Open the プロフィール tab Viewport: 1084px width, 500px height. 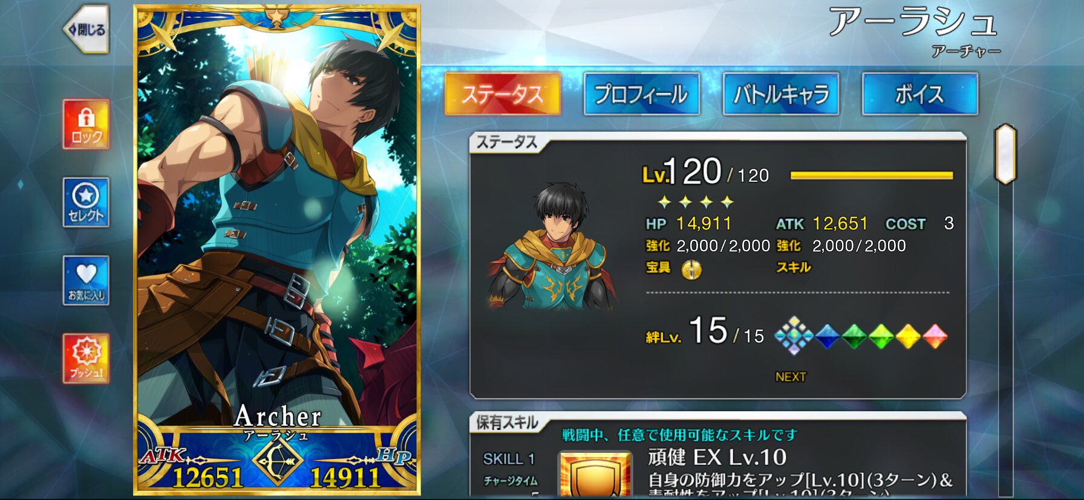pos(641,94)
